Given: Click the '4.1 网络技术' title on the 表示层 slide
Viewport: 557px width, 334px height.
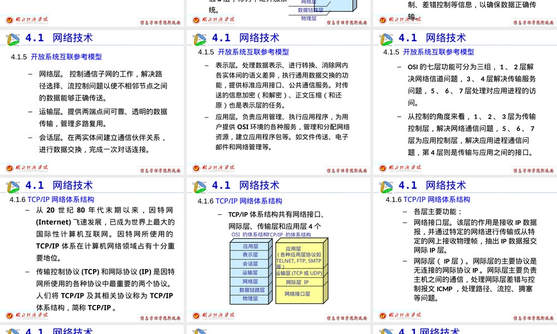Looking at the screenshot, I should pos(246,38).
